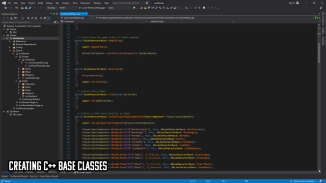Viewport: 326px width, 183px height.
Task: Expand the Config folder
Action: [10, 47]
